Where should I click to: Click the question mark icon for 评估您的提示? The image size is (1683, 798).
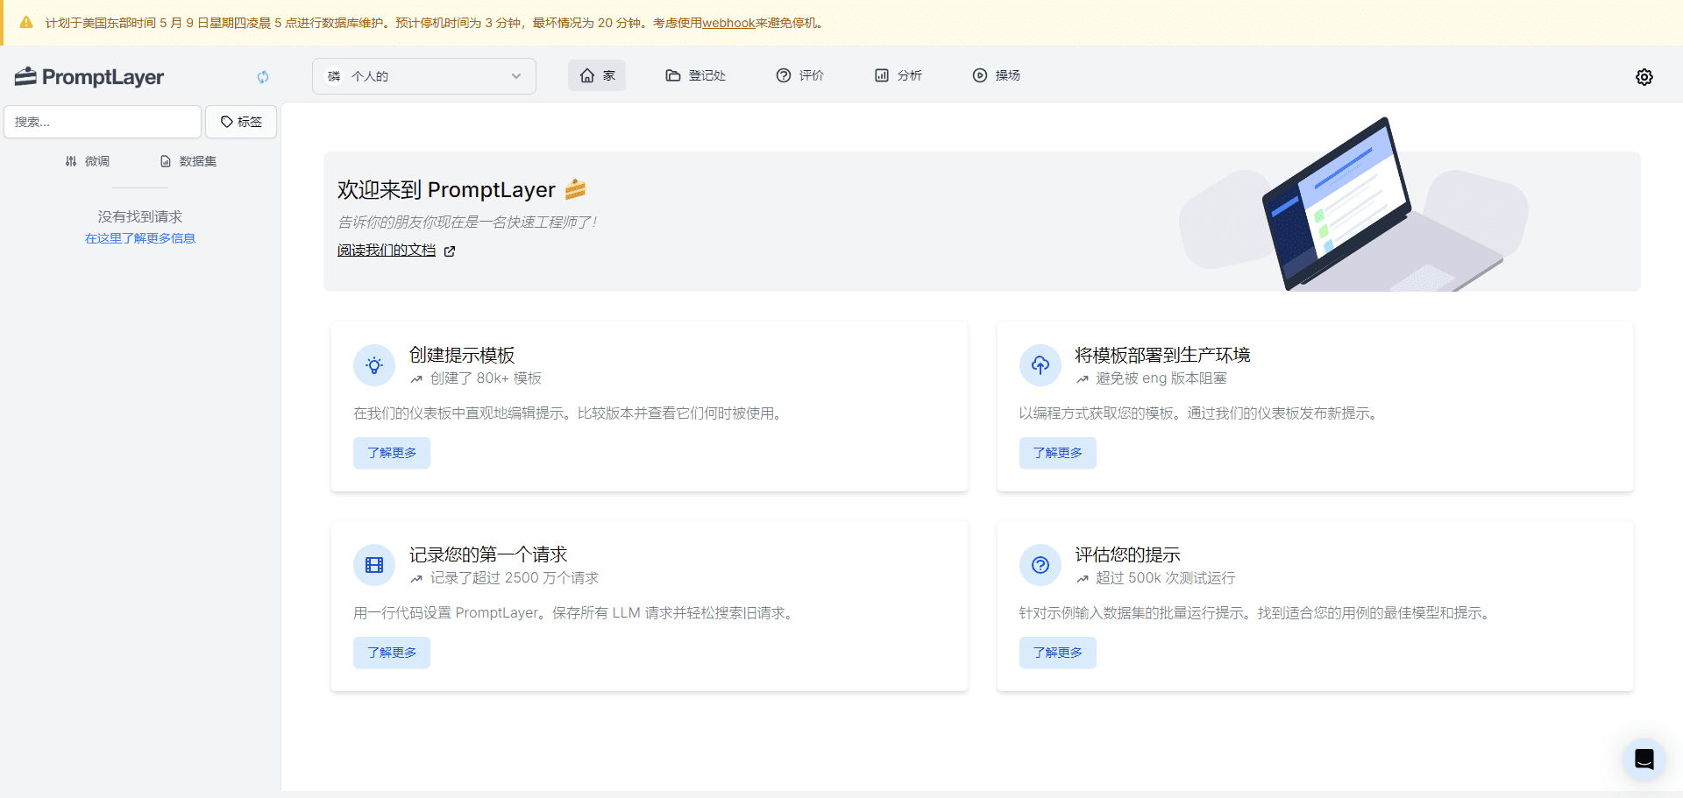(x=1040, y=565)
